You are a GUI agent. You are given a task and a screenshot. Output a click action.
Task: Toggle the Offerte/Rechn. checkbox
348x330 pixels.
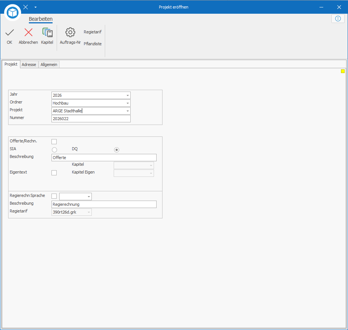[54, 142]
